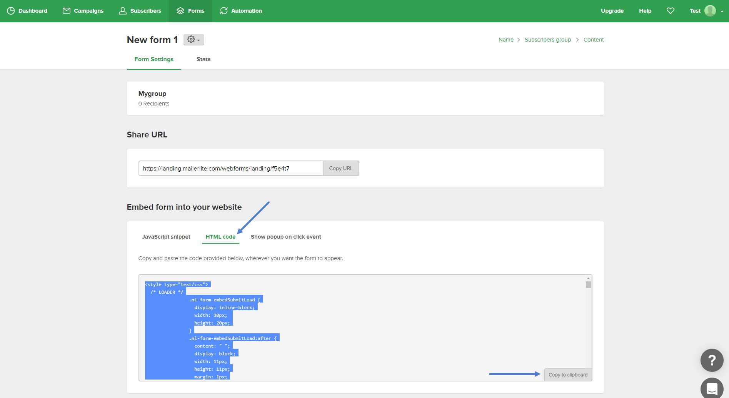Open Show popup on click event tab
The image size is (729, 398).
point(286,237)
